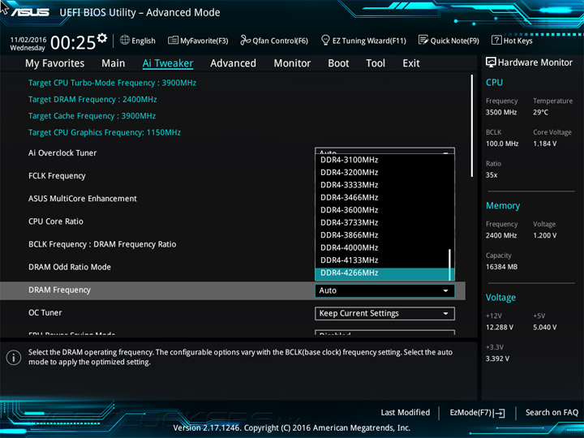The width and height of the screenshot is (584, 438).
Task: Switch to EzMode(F7)
Action: point(477,413)
